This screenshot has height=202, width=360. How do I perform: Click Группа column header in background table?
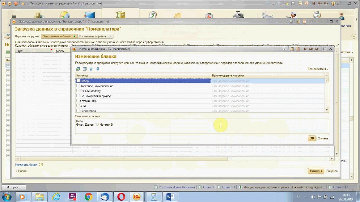tap(62, 51)
